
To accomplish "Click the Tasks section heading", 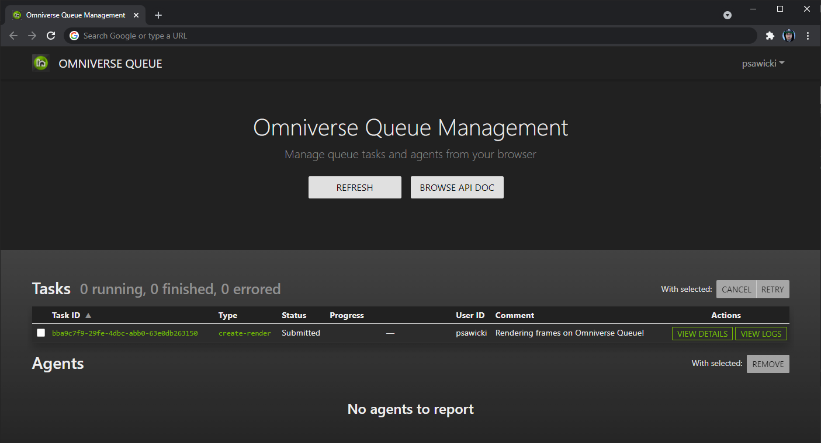I will (51, 289).
